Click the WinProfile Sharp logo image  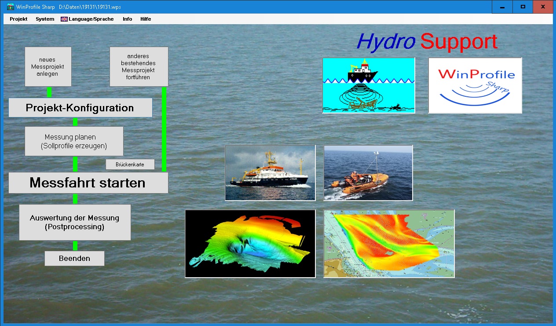[475, 85]
